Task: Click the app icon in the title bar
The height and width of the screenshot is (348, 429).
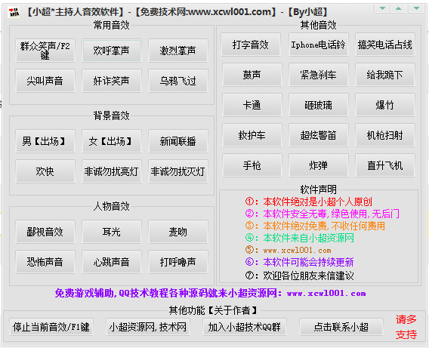Action: point(14,12)
